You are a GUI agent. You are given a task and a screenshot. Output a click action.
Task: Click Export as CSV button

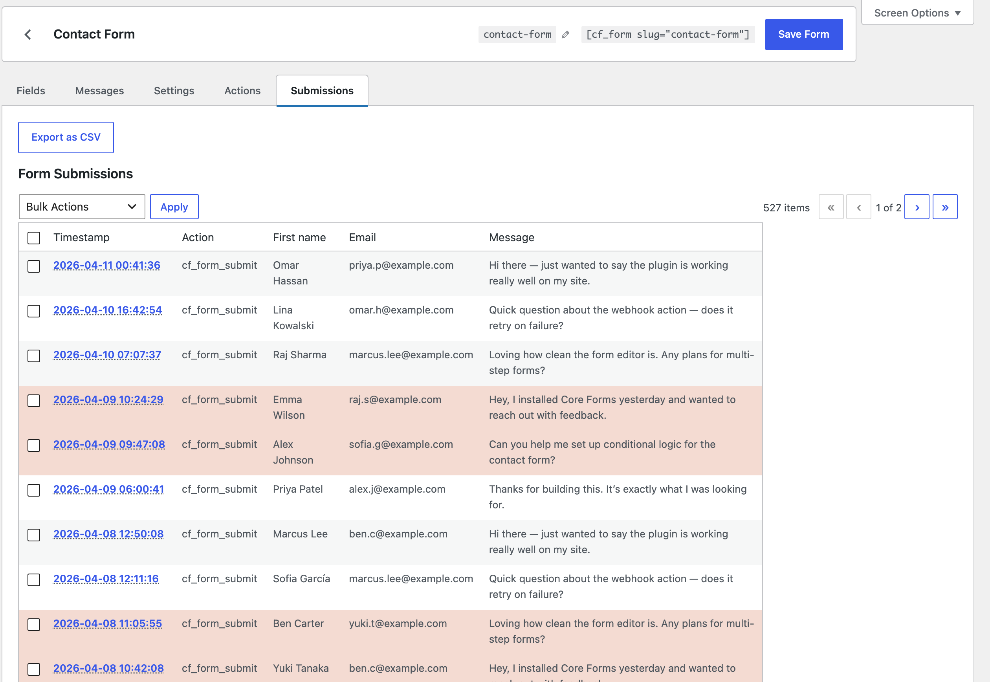click(x=66, y=137)
